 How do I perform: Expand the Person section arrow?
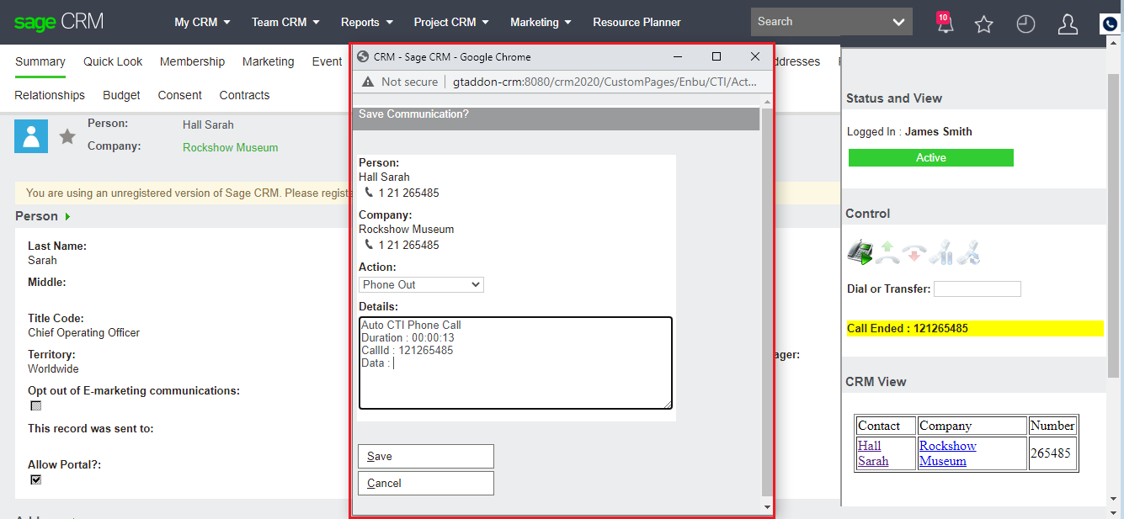pyautogui.click(x=67, y=217)
